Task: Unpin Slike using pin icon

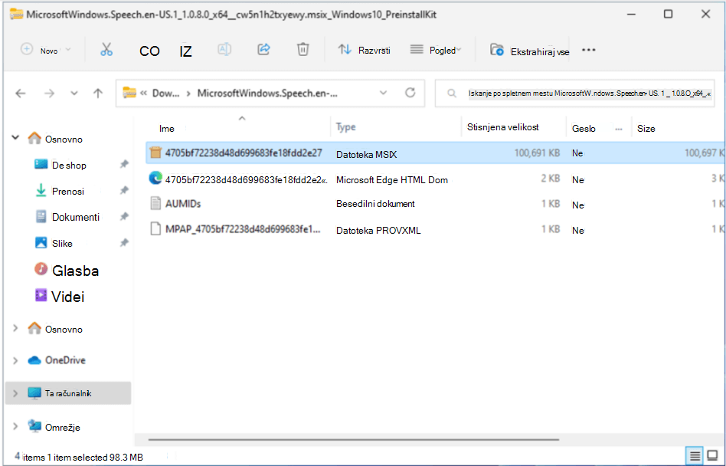Action: [x=124, y=242]
